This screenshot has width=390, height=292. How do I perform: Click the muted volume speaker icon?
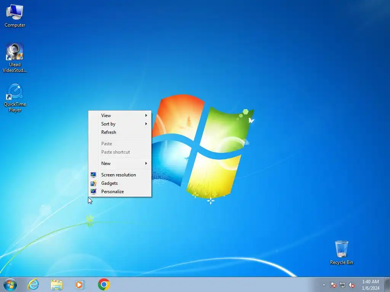click(352, 285)
